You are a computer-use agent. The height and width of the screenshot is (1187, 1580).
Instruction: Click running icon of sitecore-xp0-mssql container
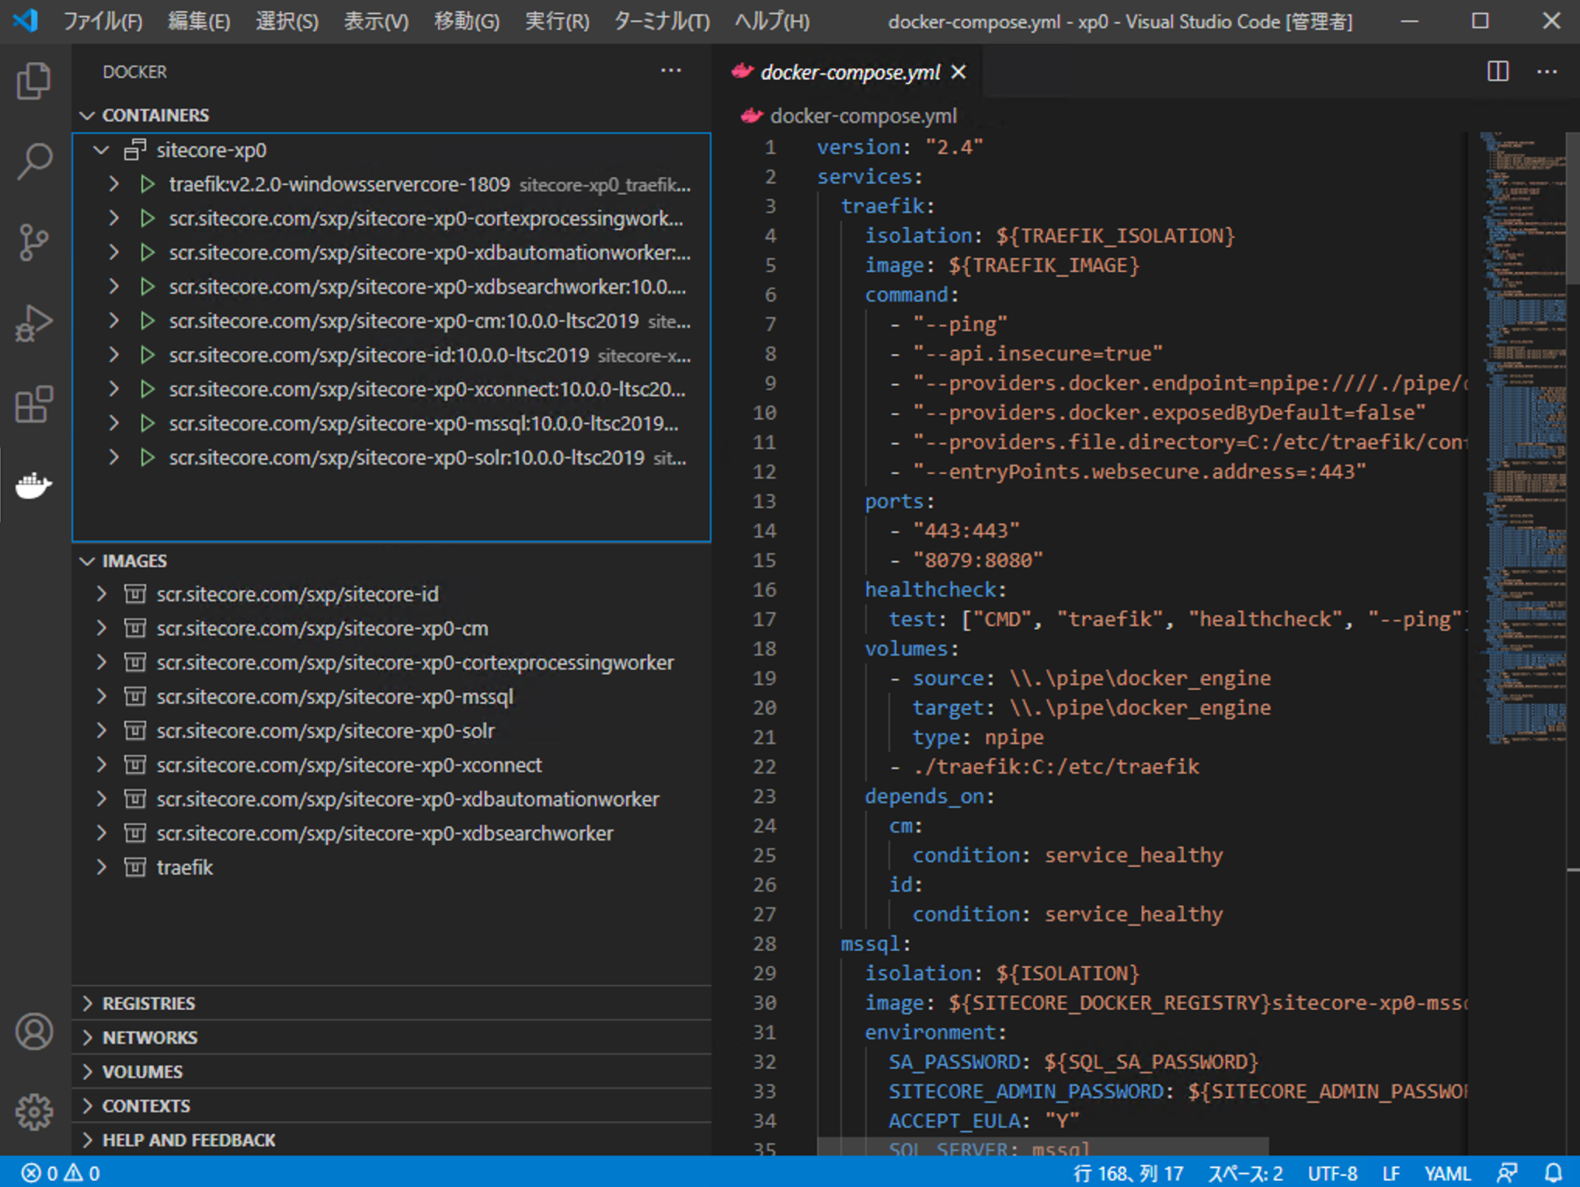coord(147,423)
